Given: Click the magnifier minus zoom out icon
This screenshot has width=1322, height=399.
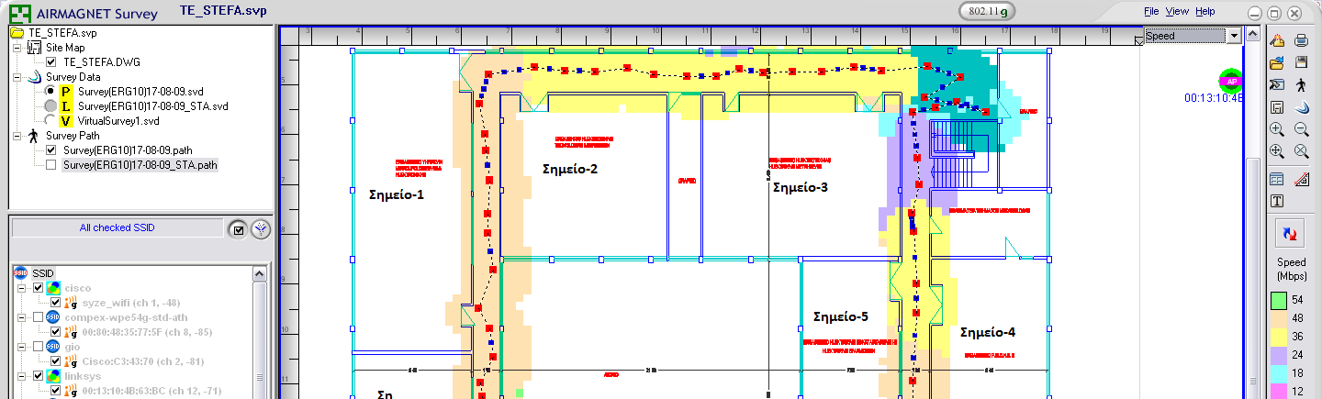Looking at the screenshot, I should tap(1301, 129).
